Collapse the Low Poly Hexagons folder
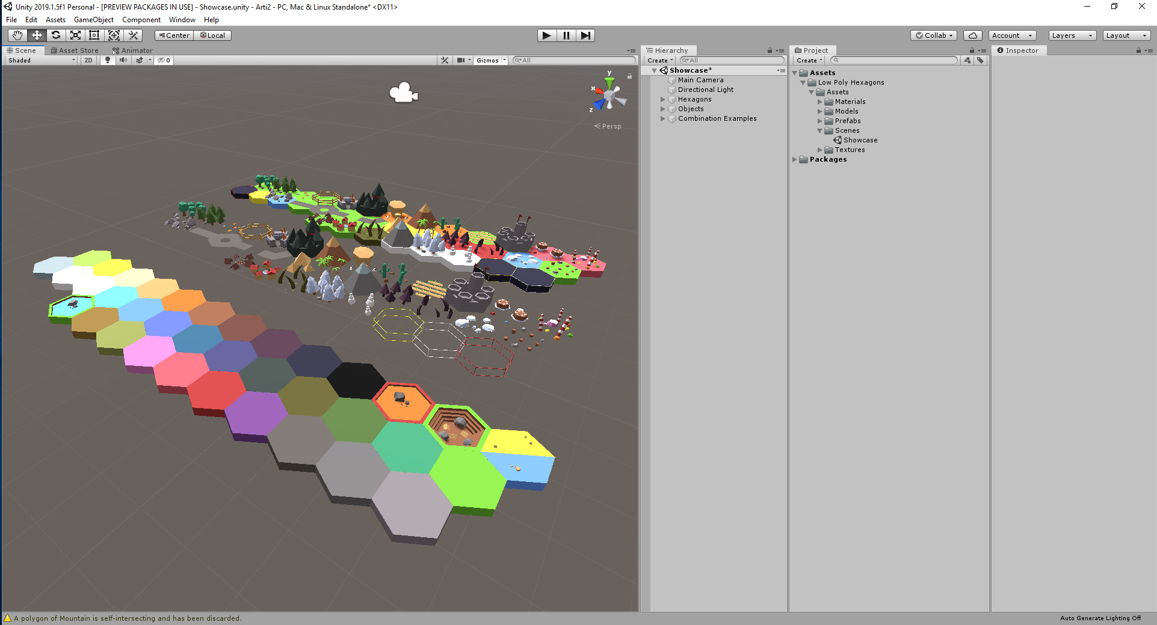 coord(803,82)
